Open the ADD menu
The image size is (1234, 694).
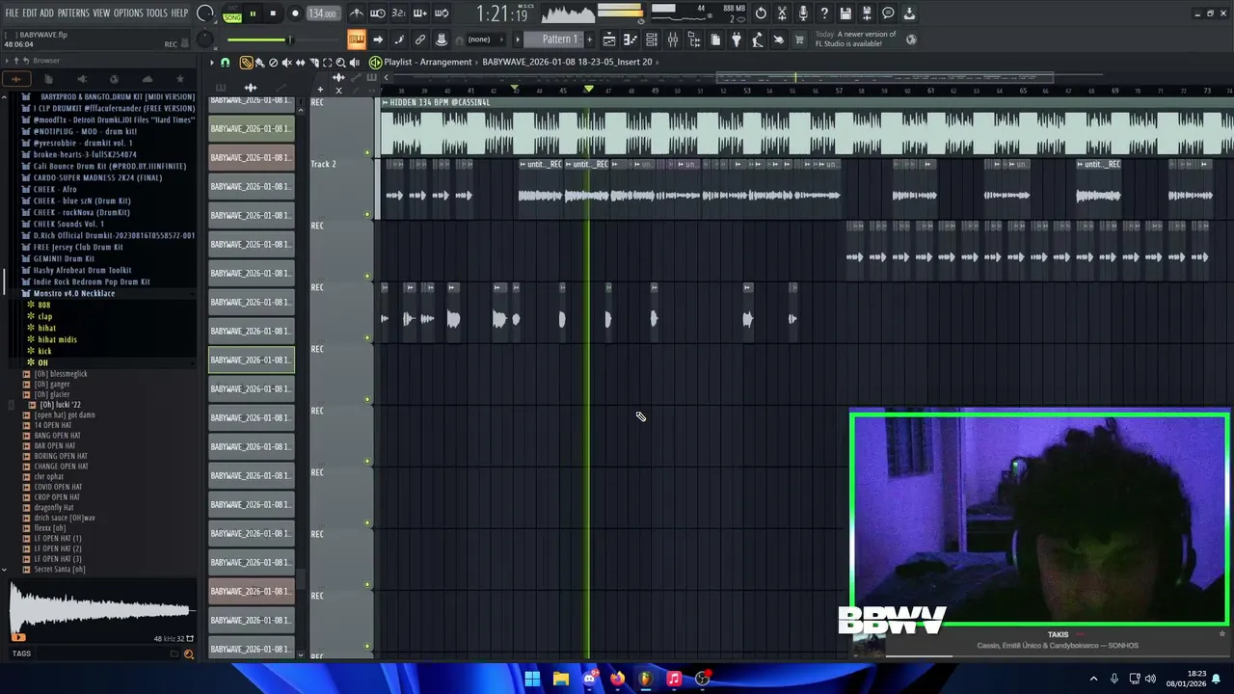pyautogui.click(x=47, y=13)
